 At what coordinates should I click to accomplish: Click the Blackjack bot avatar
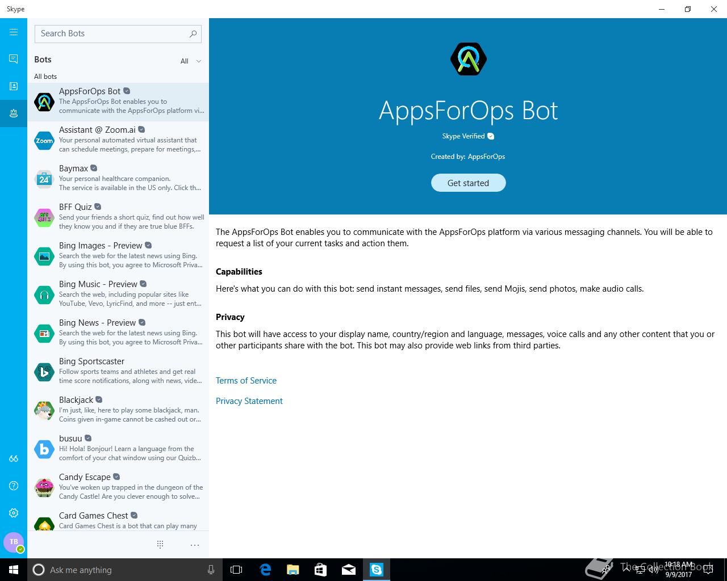click(44, 411)
